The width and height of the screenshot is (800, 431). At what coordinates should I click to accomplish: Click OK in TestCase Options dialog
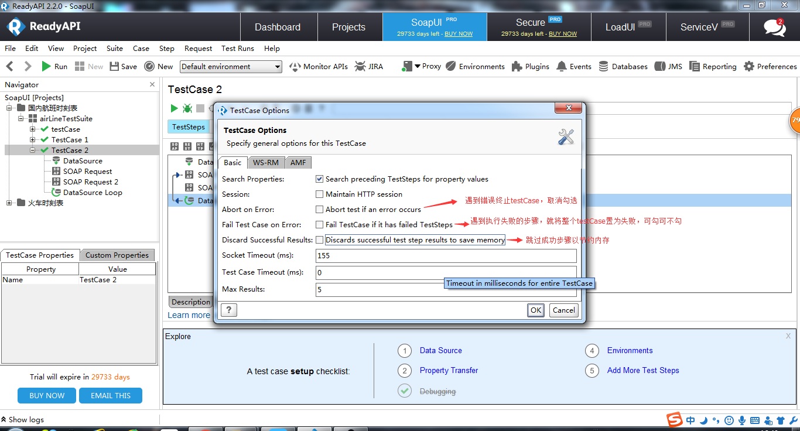pyautogui.click(x=536, y=310)
